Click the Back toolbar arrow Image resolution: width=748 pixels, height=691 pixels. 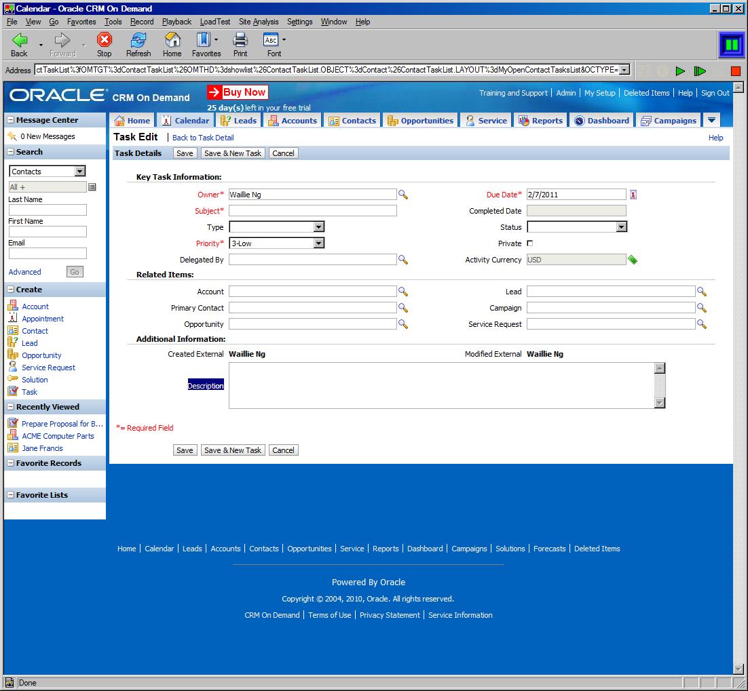[20, 40]
